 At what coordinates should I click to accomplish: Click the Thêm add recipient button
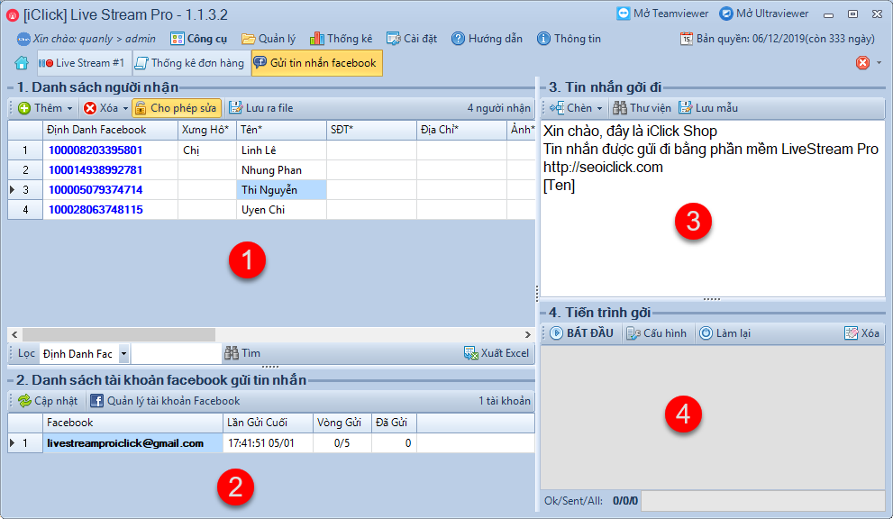[40, 107]
